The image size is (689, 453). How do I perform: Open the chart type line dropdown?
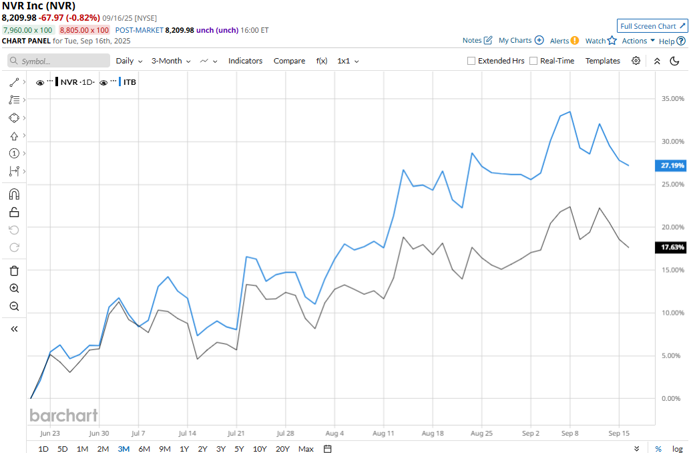point(209,61)
